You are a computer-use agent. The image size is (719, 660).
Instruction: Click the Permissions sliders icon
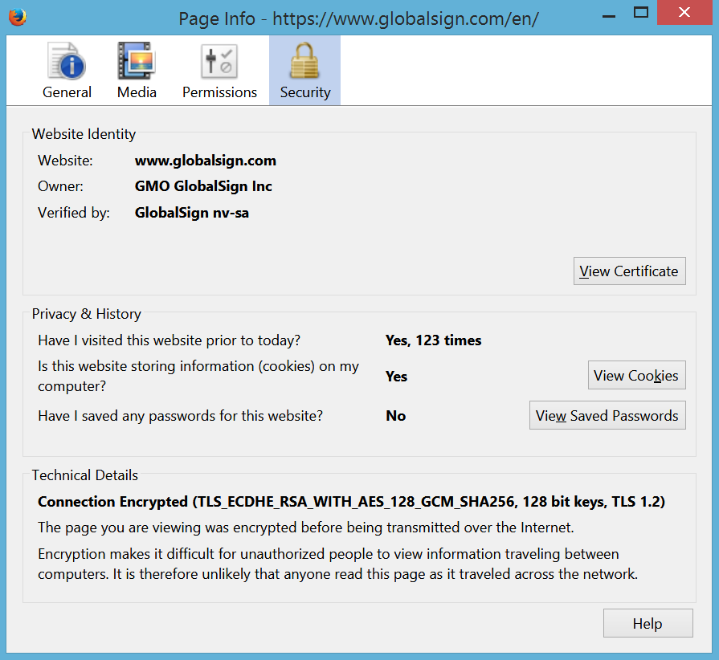click(219, 62)
